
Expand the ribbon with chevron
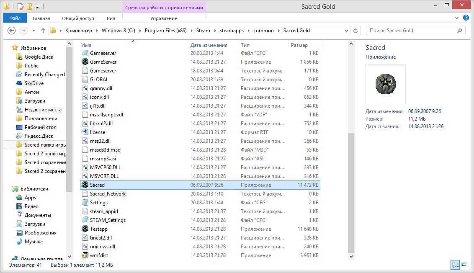[457, 18]
